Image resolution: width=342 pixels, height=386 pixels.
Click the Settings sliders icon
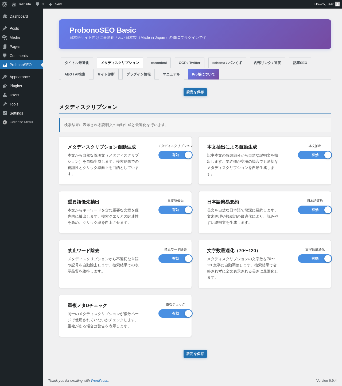pyautogui.click(x=5, y=113)
